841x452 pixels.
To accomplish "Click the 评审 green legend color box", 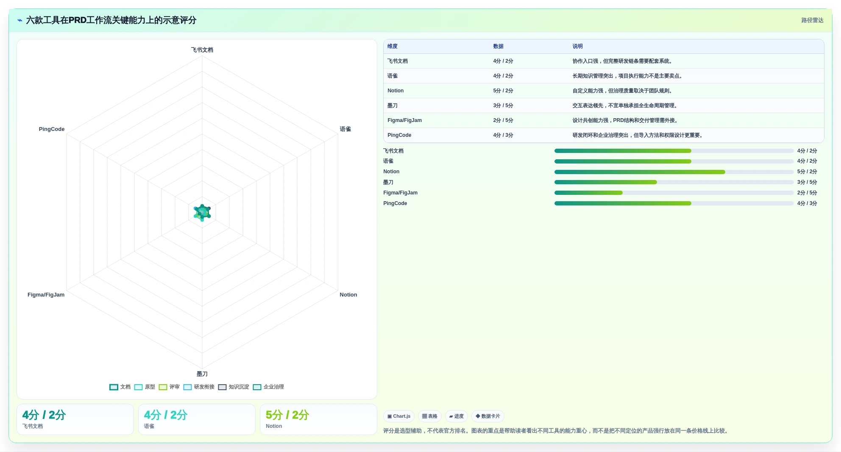I will (x=163, y=387).
